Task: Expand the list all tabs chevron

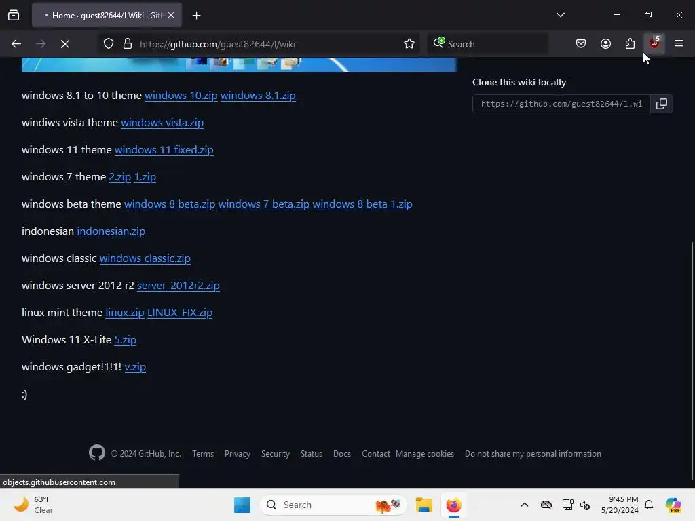Action: (x=560, y=15)
